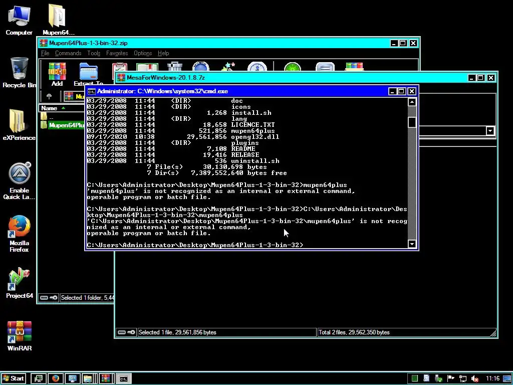Screen dimensions: 513x385
Task: Click the Info toolbar icon in WinRAR
Action: click(x=257, y=67)
